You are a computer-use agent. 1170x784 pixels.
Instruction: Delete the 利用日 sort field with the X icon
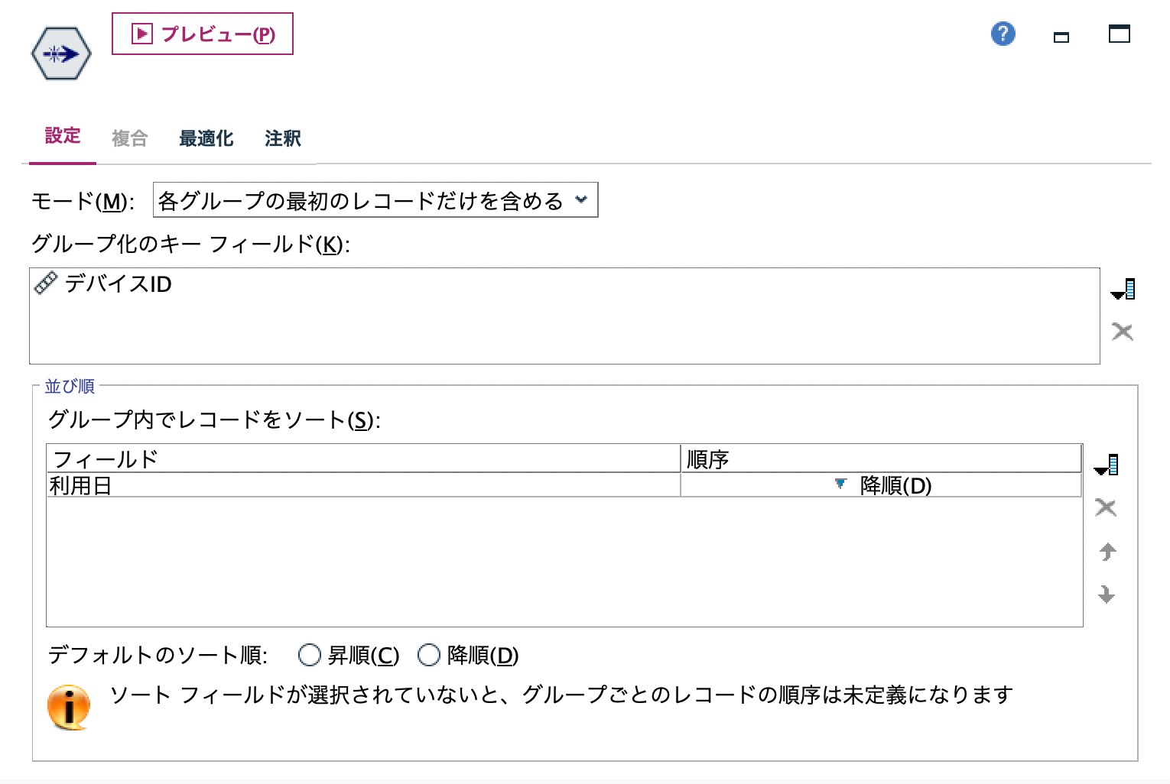pos(1104,507)
